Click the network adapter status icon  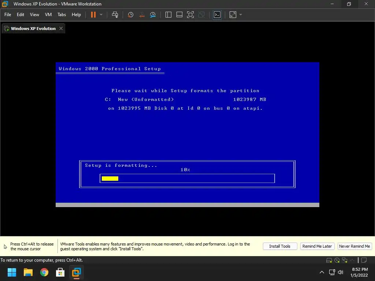coord(345,260)
